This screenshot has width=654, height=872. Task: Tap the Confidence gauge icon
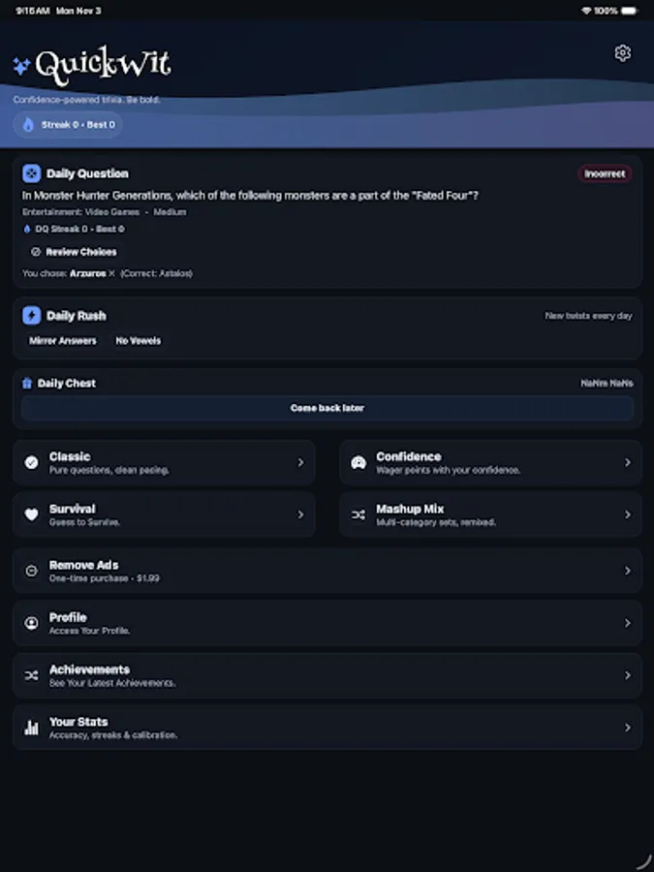click(358, 462)
